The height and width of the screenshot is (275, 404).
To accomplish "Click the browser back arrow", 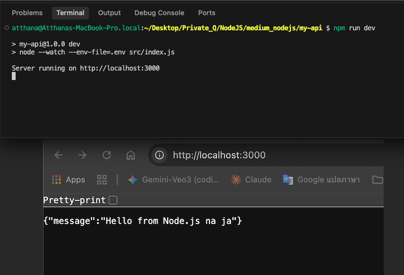I will pos(59,155).
